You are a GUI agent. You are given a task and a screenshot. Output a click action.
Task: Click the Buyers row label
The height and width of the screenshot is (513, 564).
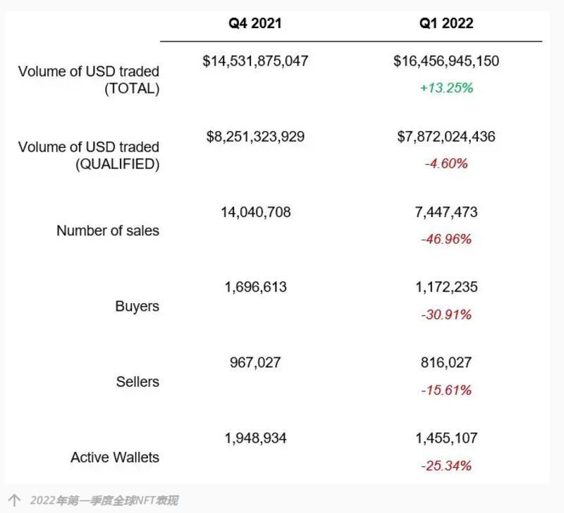click(x=137, y=307)
